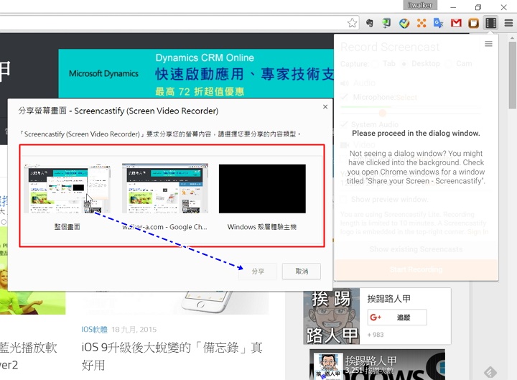Toggle the Microphone checkbox
The height and width of the screenshot is (380, 517).
[x=344, y=97]
